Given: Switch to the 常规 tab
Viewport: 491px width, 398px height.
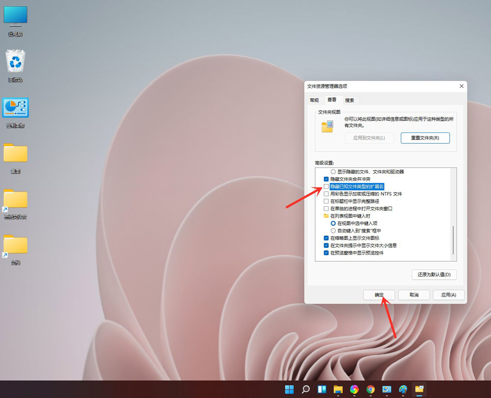Looking at the screenshot, I should (314, 100).
